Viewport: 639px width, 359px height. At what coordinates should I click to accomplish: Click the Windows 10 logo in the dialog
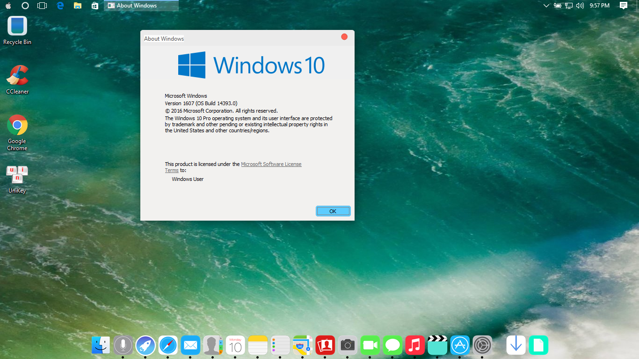251,65
